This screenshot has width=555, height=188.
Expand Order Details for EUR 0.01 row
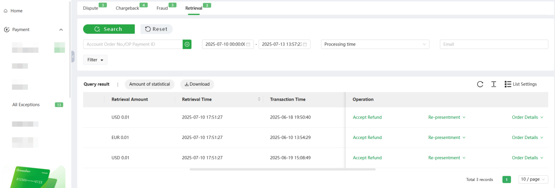tap(527, 137)
